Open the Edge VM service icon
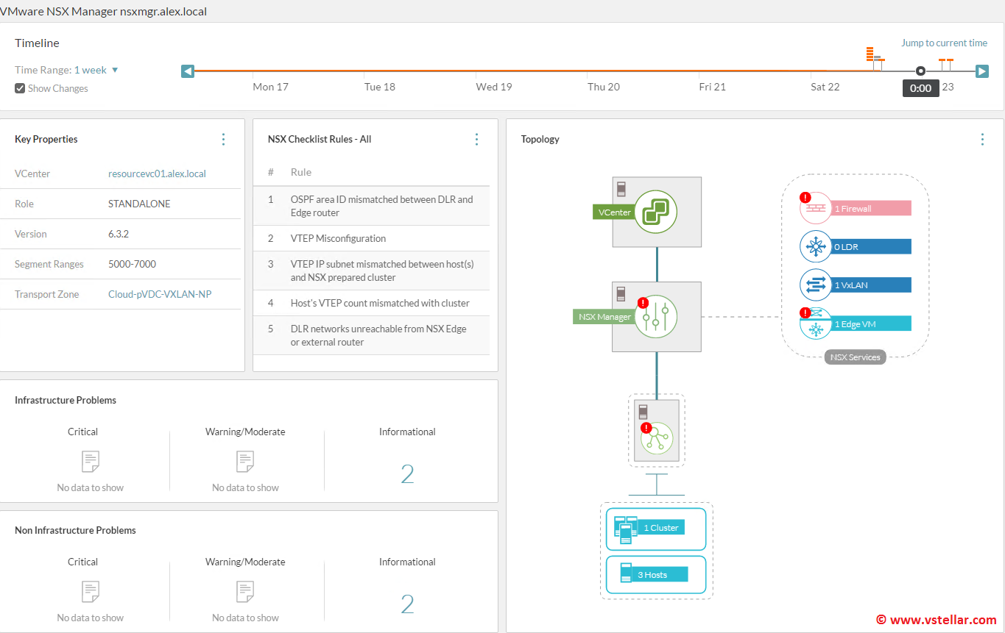 [x=815, y=323]
